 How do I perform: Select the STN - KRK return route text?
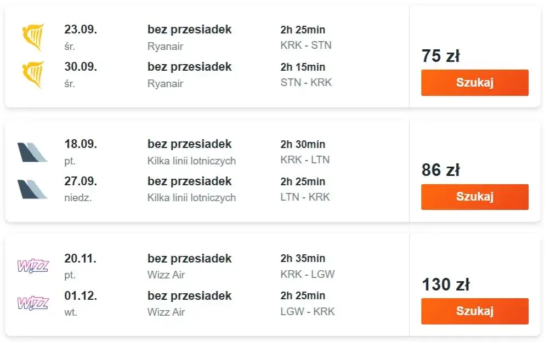(305, 83)
